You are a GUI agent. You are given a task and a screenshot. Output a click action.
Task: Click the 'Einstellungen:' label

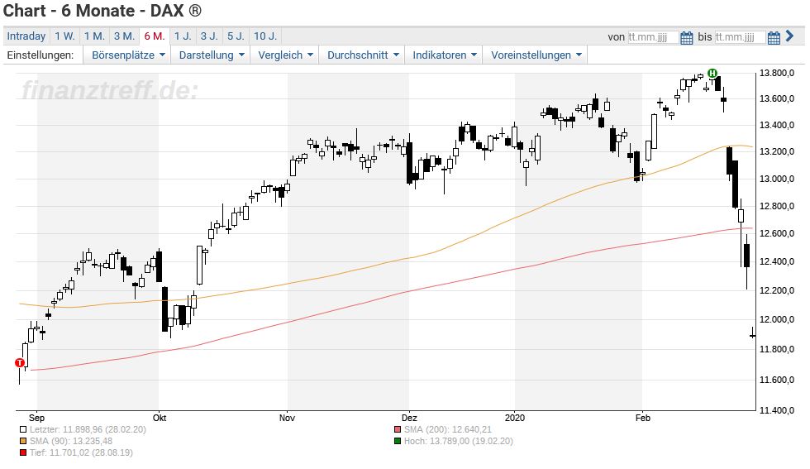point(40,55)
